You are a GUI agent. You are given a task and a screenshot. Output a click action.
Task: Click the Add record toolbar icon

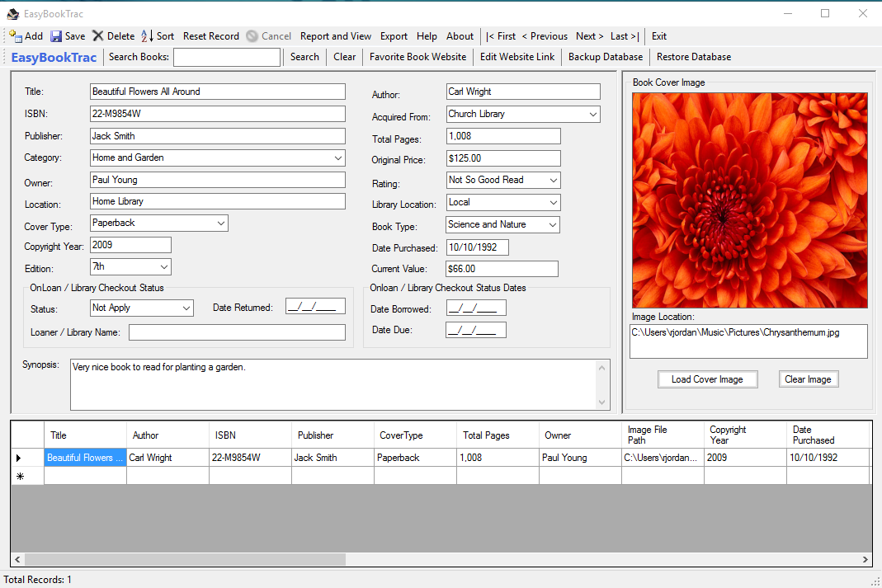coord(16,36)
